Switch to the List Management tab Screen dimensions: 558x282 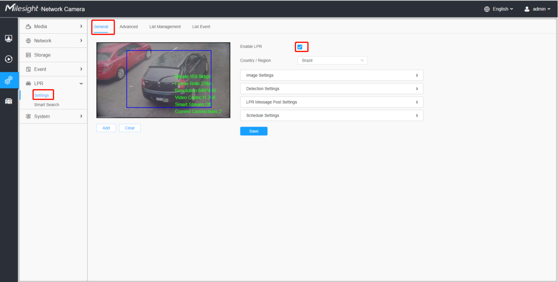pos(165,27)
